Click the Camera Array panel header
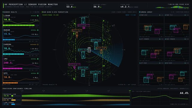192x108 pixels. pos(164,12)
